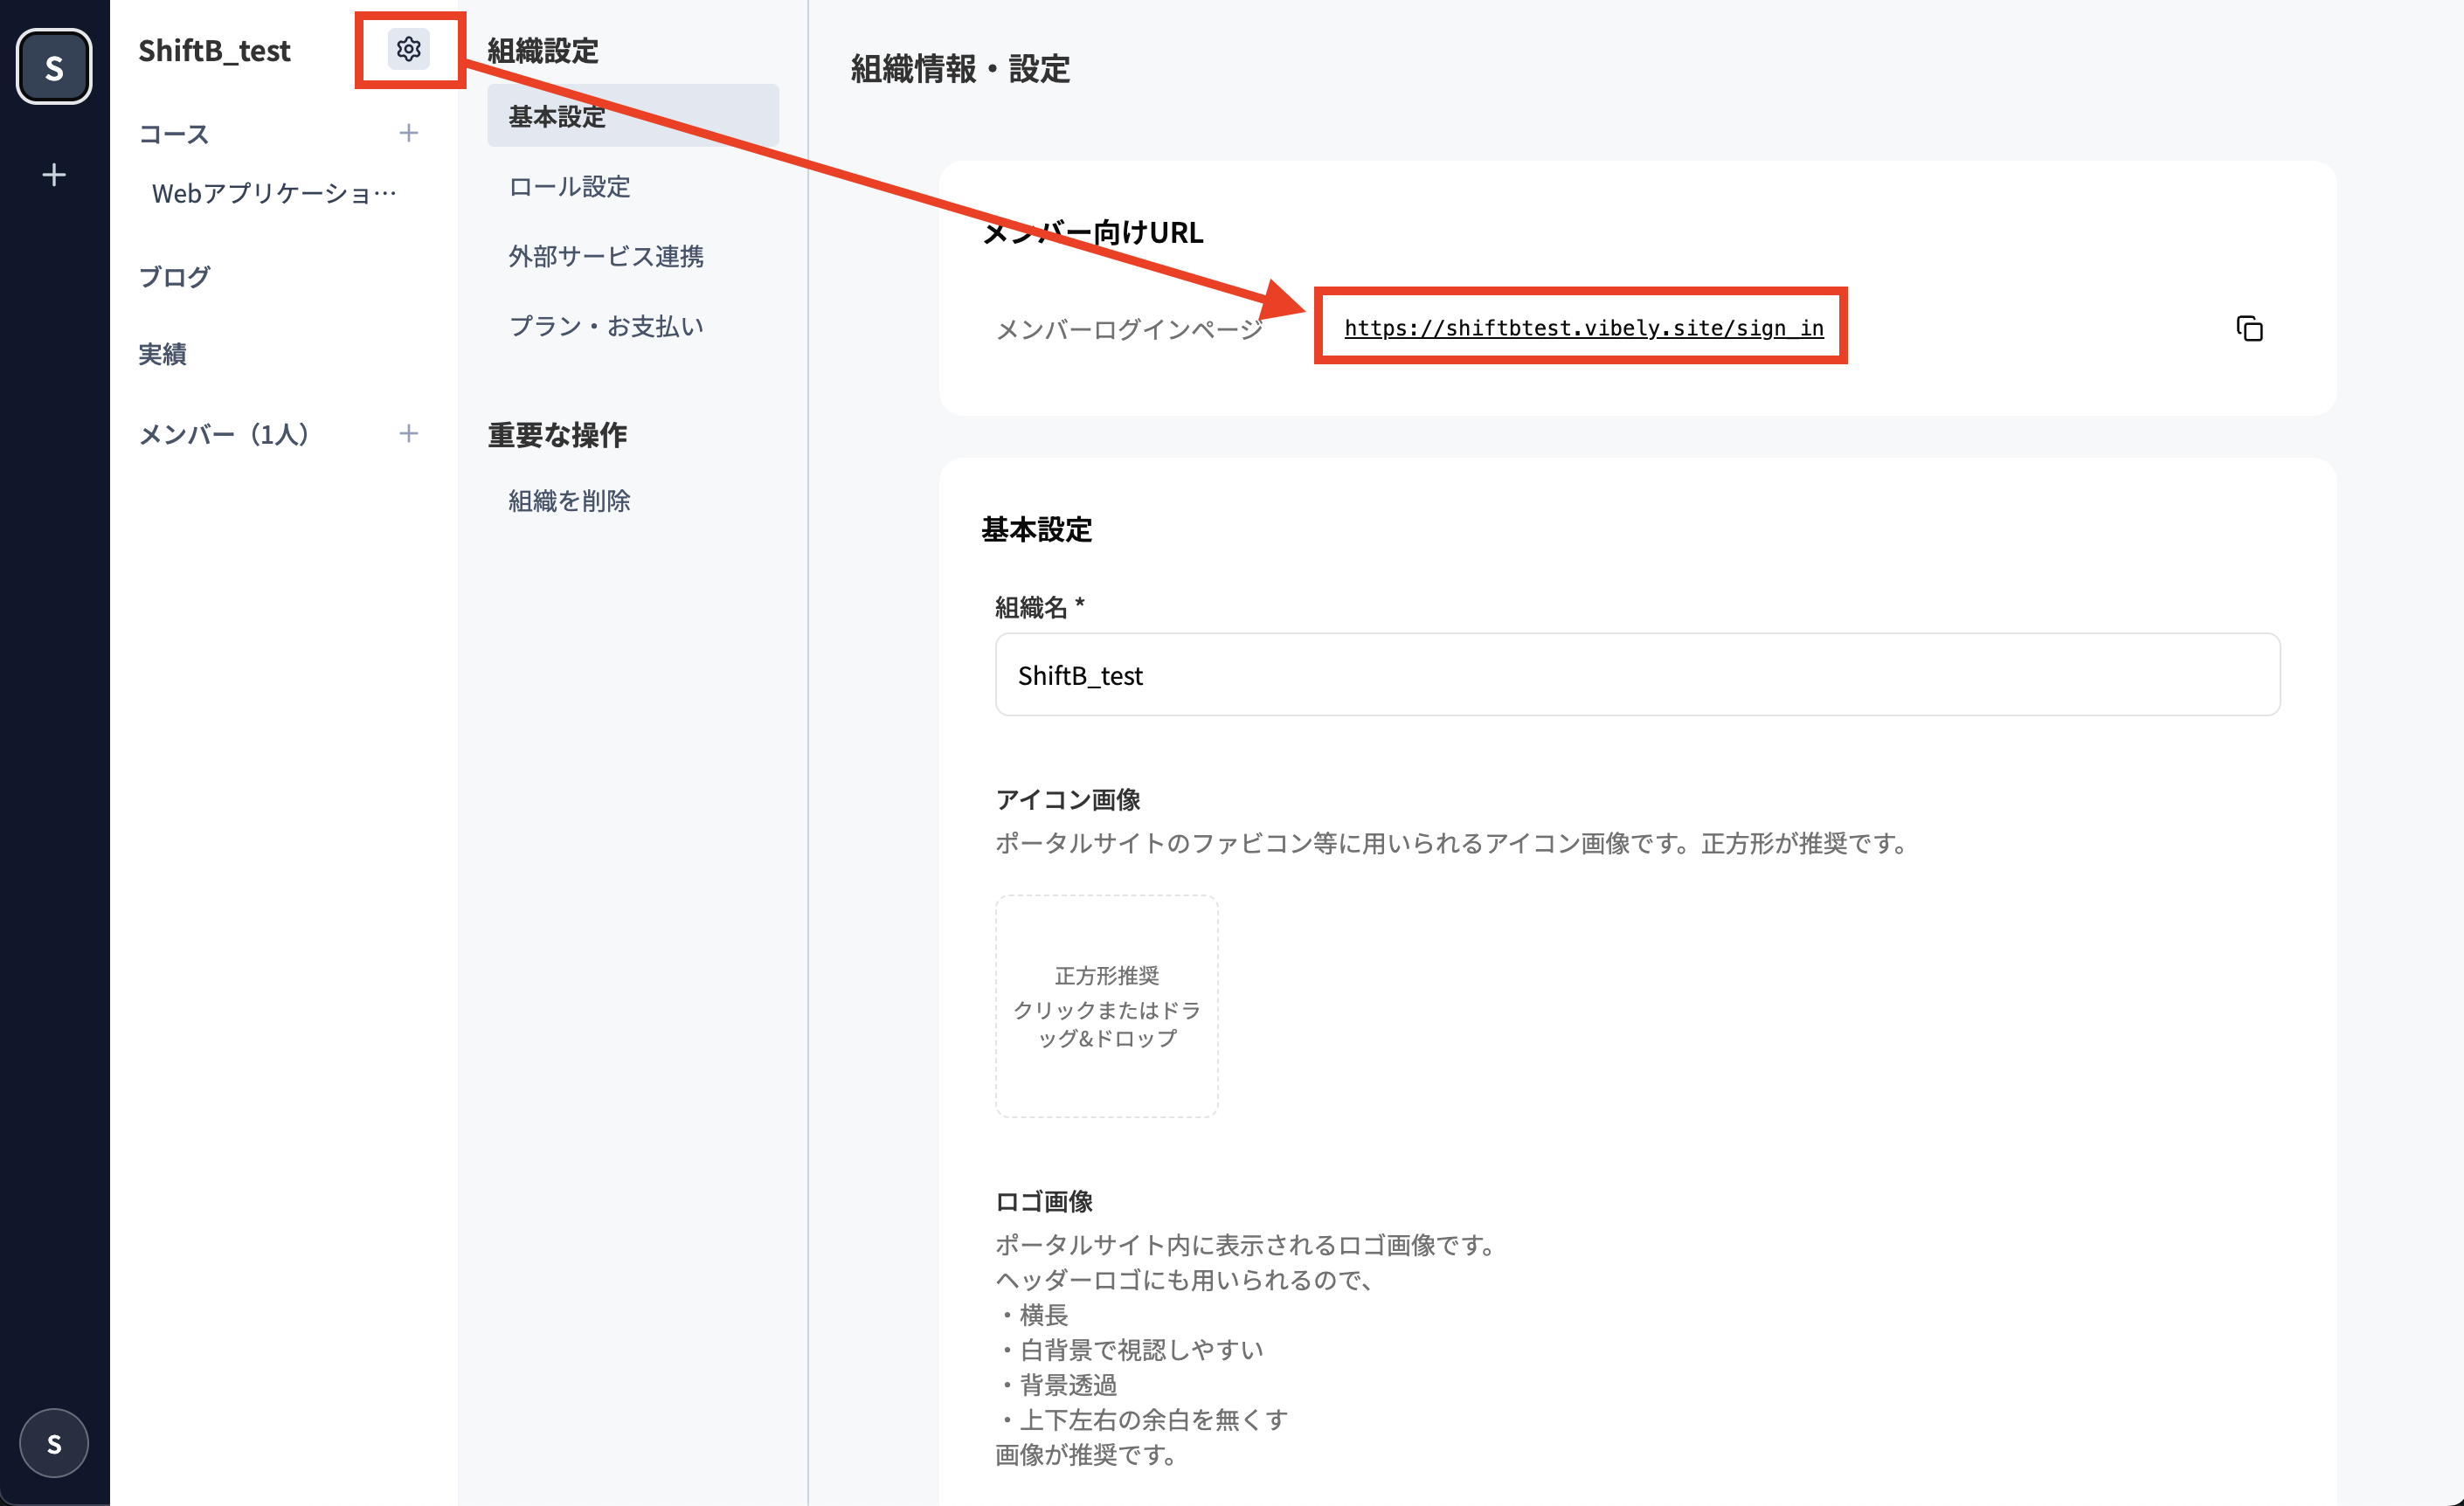Click the アイコン画像 upload dropzone
Image resolution: width=2464 pixels, height=1506 pixels.
pyautogui.click(x=1106, y=1005)
